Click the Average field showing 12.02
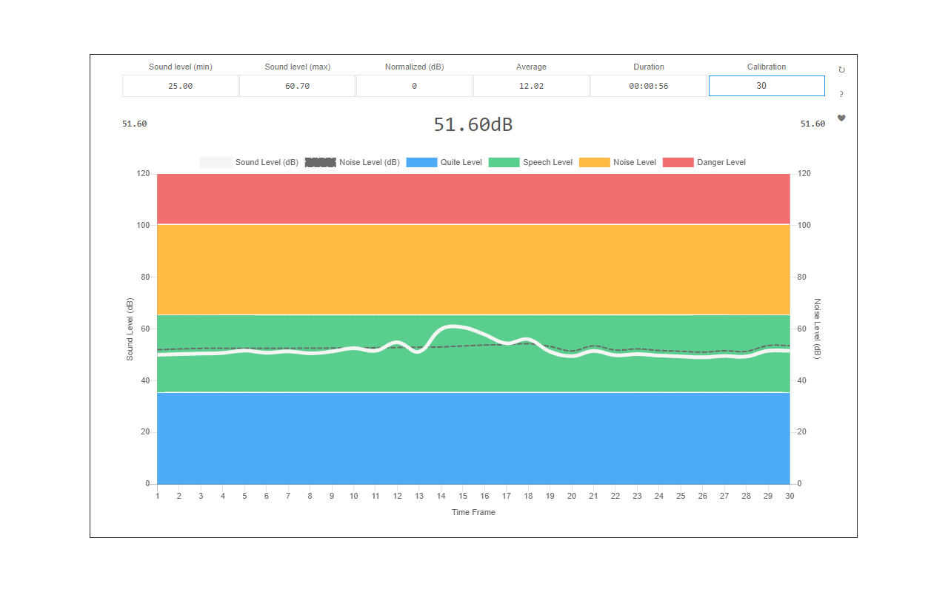The image size is (948, 592). pyautogui.click(x=531, y=86)
